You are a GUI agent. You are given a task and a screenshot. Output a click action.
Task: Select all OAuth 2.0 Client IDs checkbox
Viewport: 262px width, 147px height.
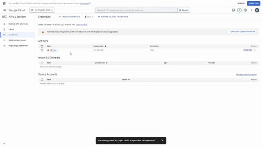[x=42, y=63]
